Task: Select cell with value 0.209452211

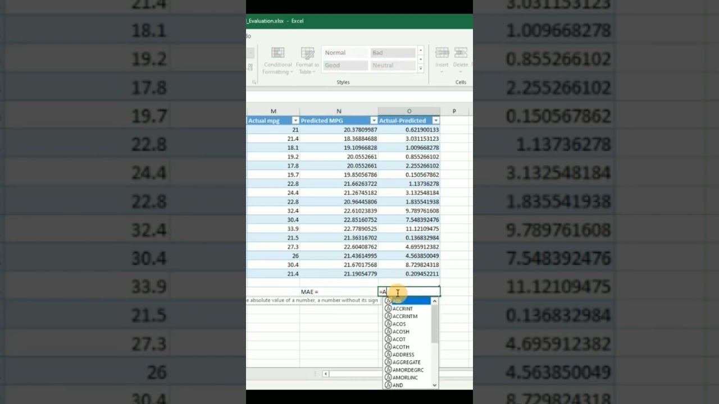Action: coord(409,274)
